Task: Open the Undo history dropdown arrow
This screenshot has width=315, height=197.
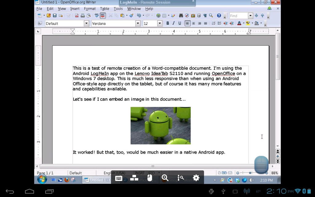Action: coord(143,15)
